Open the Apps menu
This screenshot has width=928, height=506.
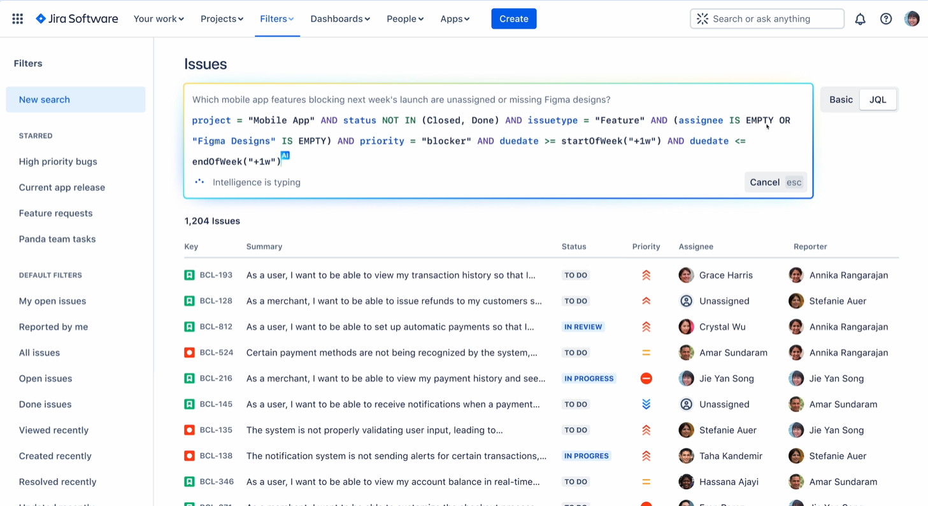click(x=455, y=19)
